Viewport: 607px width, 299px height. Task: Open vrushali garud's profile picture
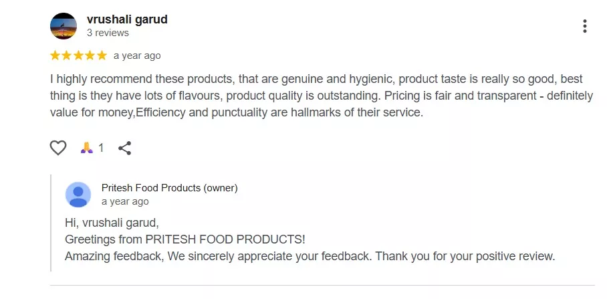pos(64,26)
